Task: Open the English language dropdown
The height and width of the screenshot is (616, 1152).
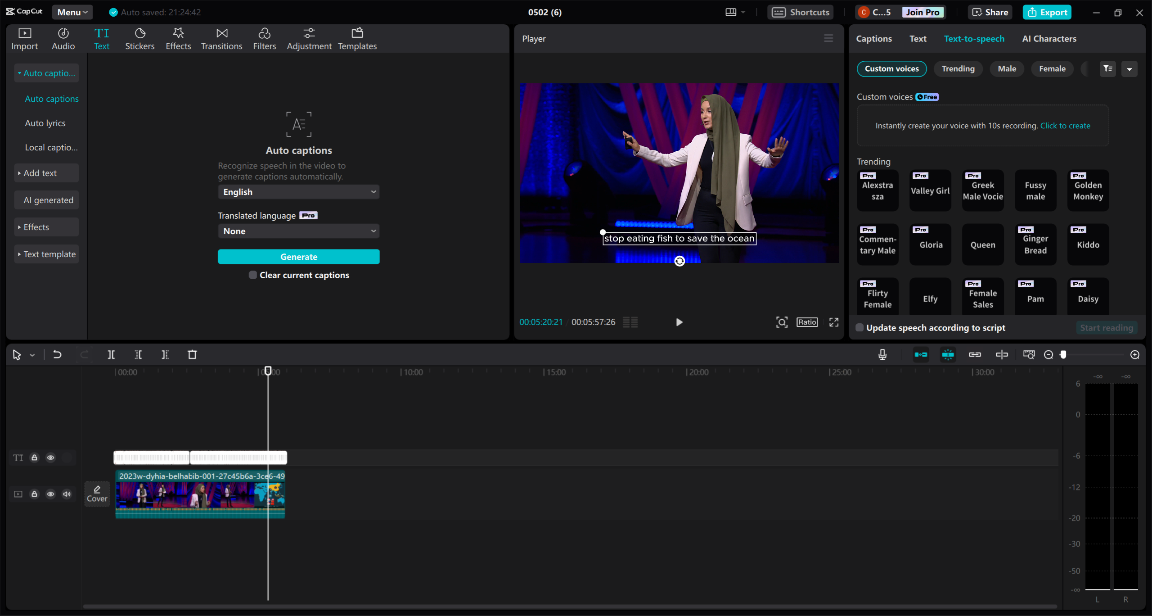Action: pyautogui.click(x=298, y=192)
